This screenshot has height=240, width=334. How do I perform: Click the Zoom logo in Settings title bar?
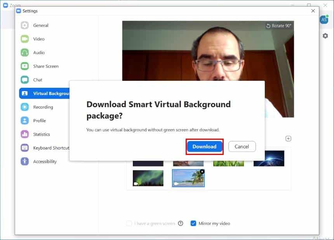19,11
